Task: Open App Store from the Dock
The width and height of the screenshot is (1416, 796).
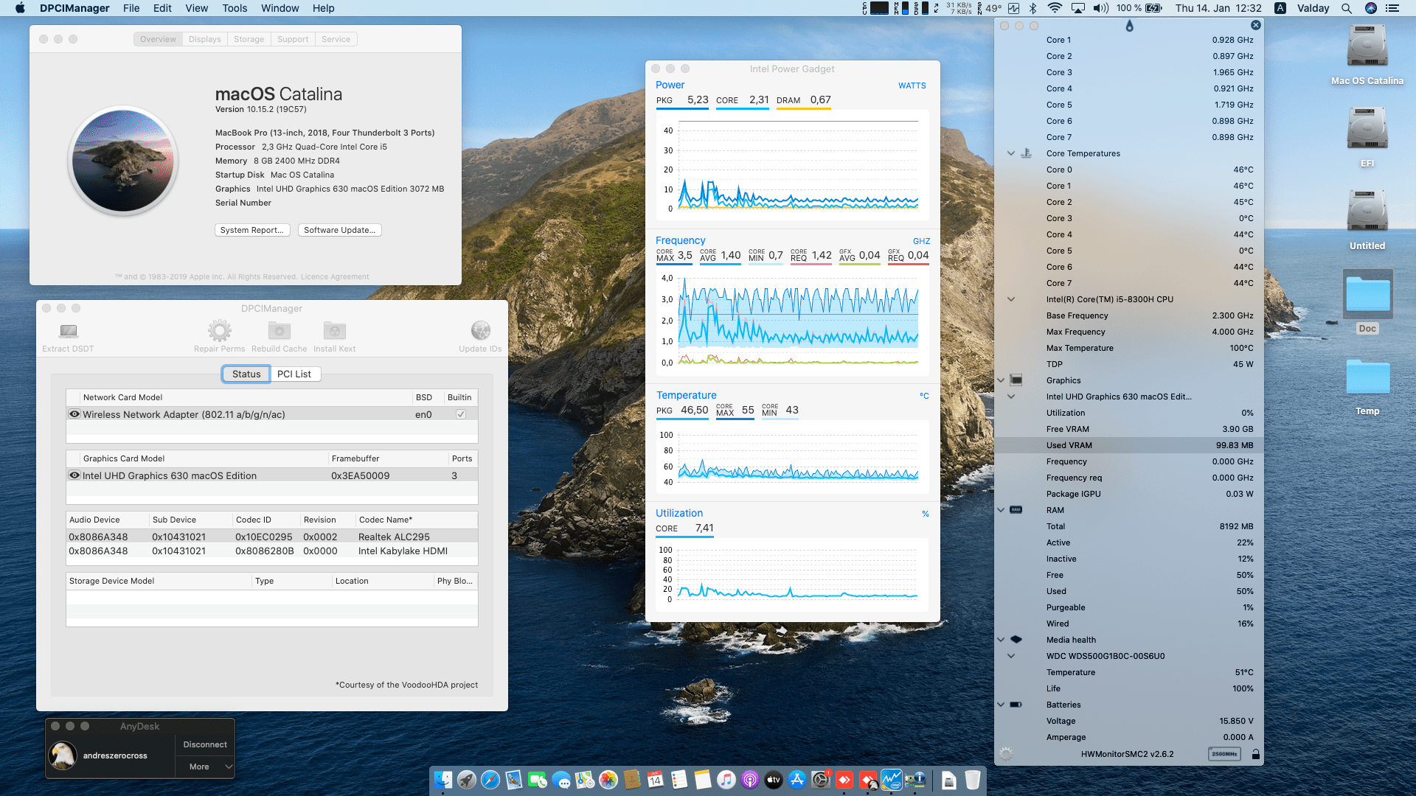Action: [x=797, y=780]
